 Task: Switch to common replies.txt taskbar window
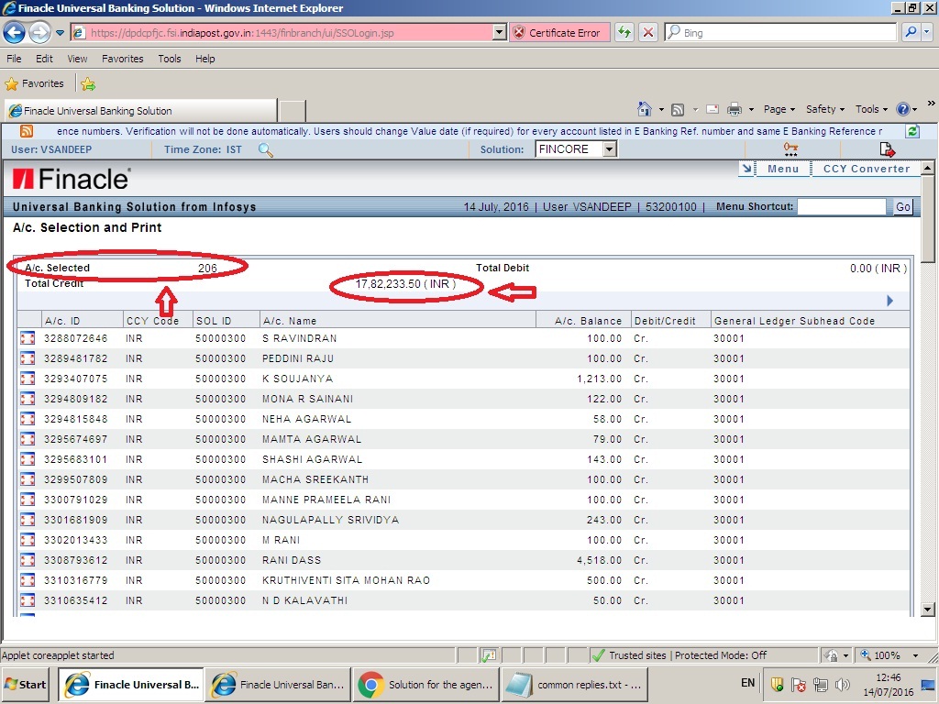[573, 685]
